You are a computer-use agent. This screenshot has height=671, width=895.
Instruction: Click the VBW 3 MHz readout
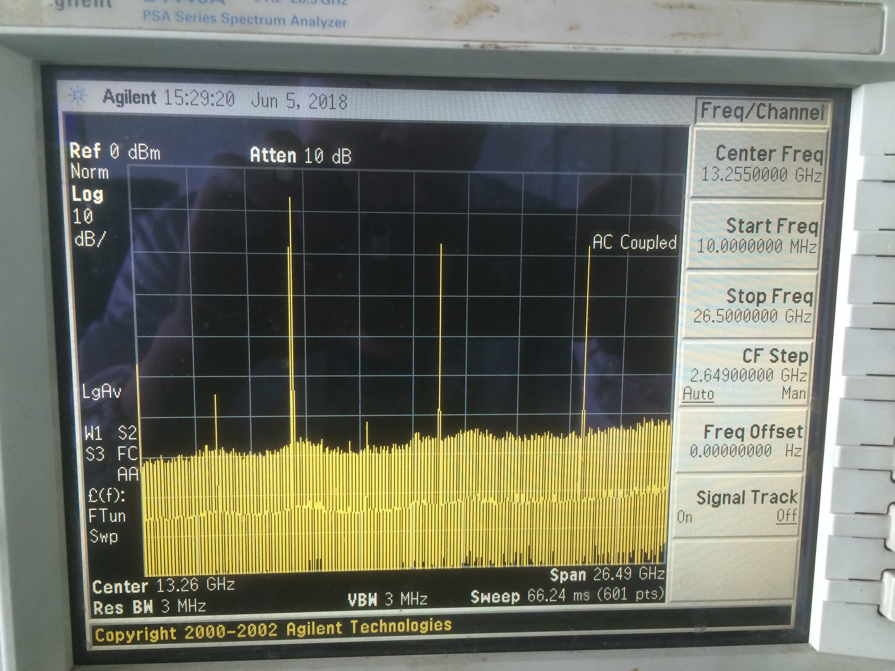[x=387, y=599]
